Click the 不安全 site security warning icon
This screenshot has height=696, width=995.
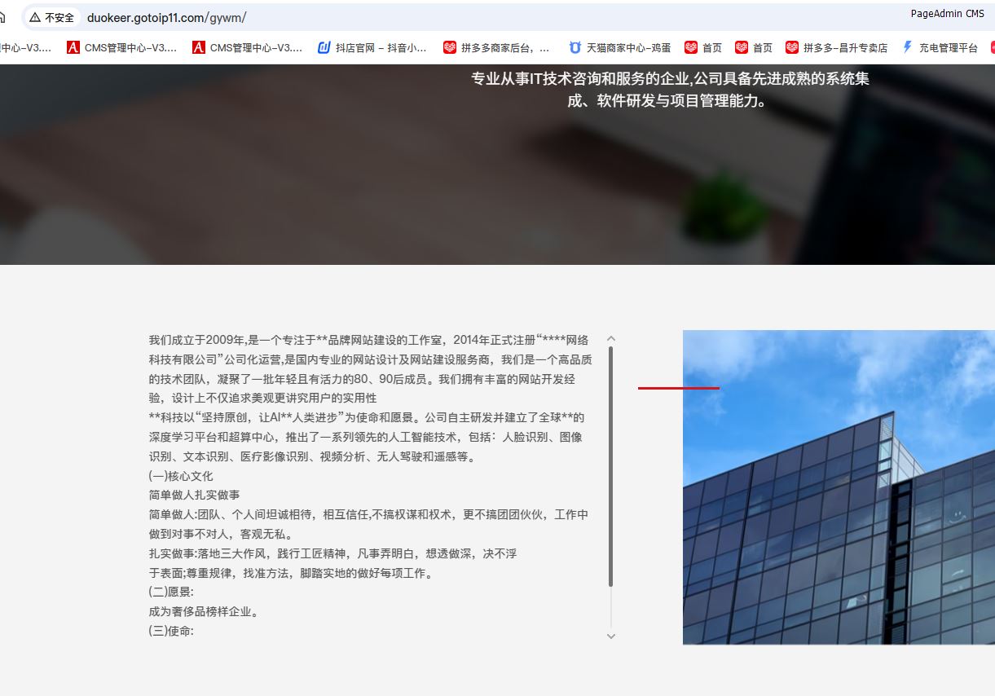tap(51, 17)
